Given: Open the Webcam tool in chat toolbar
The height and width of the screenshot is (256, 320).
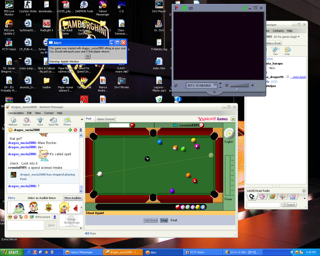Looking at the screenshot, I should coord(13,121).
